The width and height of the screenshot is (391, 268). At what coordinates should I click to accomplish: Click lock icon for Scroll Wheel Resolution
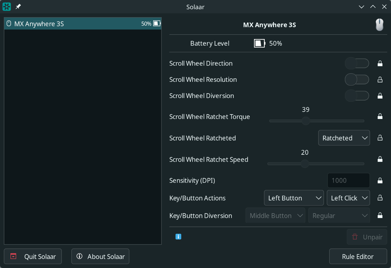380,80
